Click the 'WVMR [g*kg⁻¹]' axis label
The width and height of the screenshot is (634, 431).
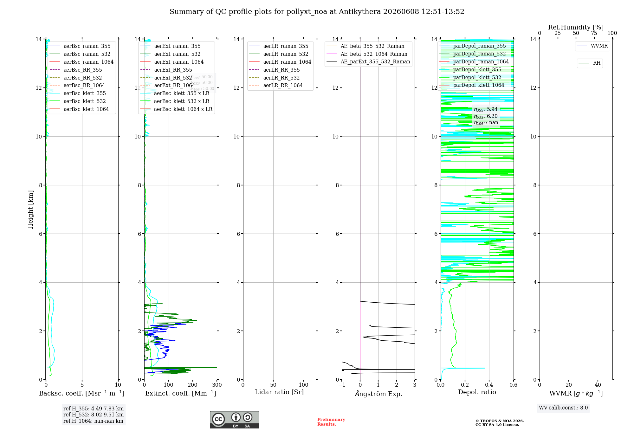pyautogui.click(x=576, y=394)
